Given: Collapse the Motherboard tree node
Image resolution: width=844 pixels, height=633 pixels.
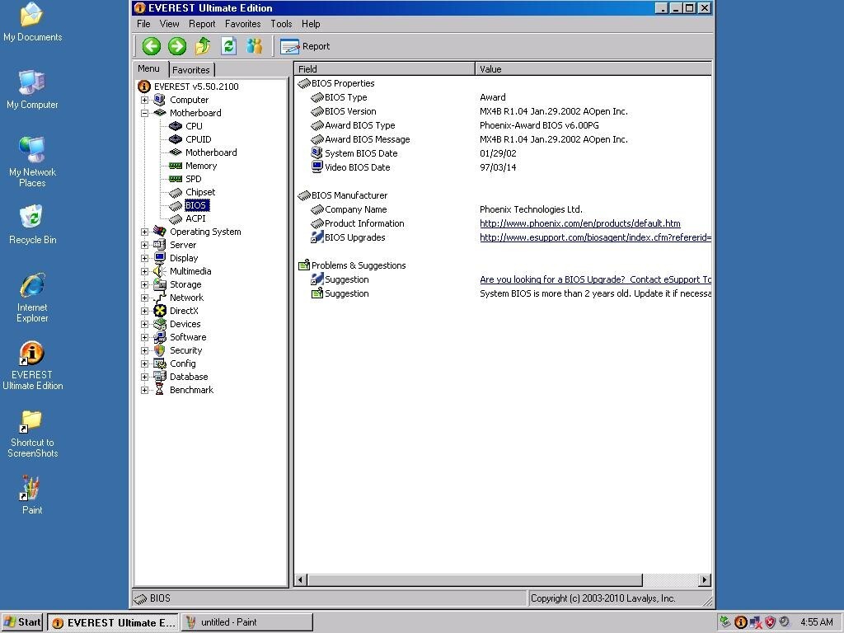Looking at the screenshot, I should (x=144, y=113).
